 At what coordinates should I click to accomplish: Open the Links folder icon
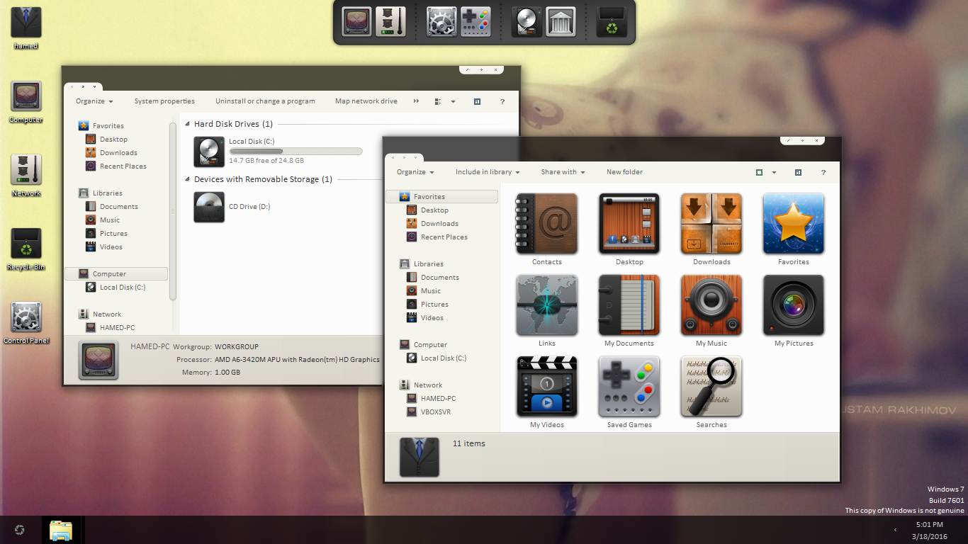[546, 305]
